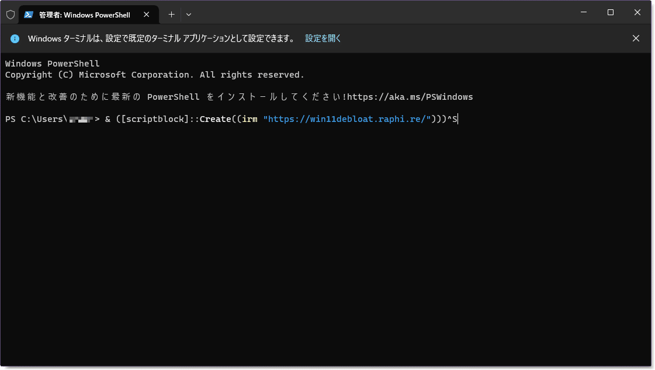
Task: Click the notification text about Windows ターミナル
Action: (161, 39)
